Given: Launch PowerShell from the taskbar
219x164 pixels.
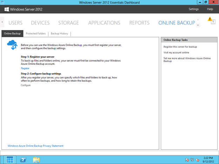Looking at the screenshot, I should click(x=23, y=160).
